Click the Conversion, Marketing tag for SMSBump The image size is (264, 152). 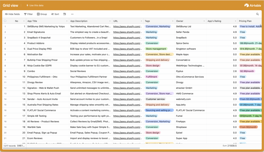point(158,27)
